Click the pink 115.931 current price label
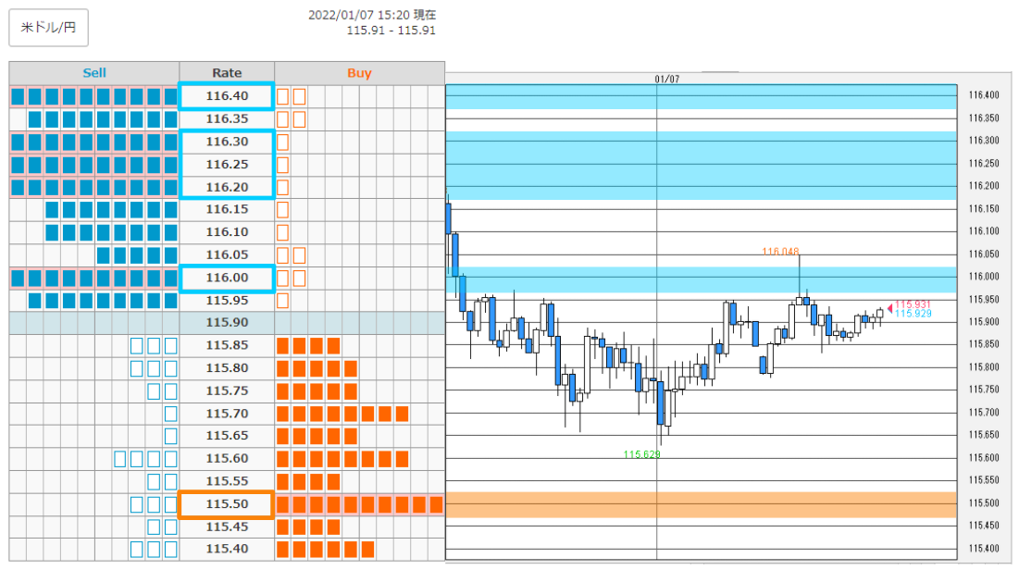Screen dimensions: 1019x570 click(913, 304)
